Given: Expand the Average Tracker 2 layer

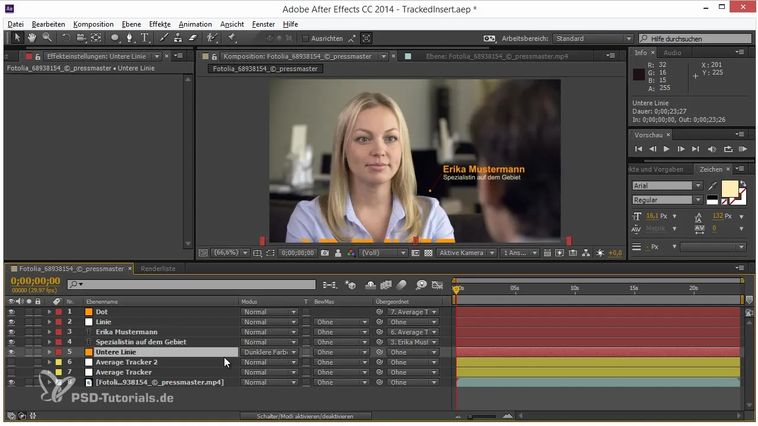Looking at the screenshot, I should point(50,362).
